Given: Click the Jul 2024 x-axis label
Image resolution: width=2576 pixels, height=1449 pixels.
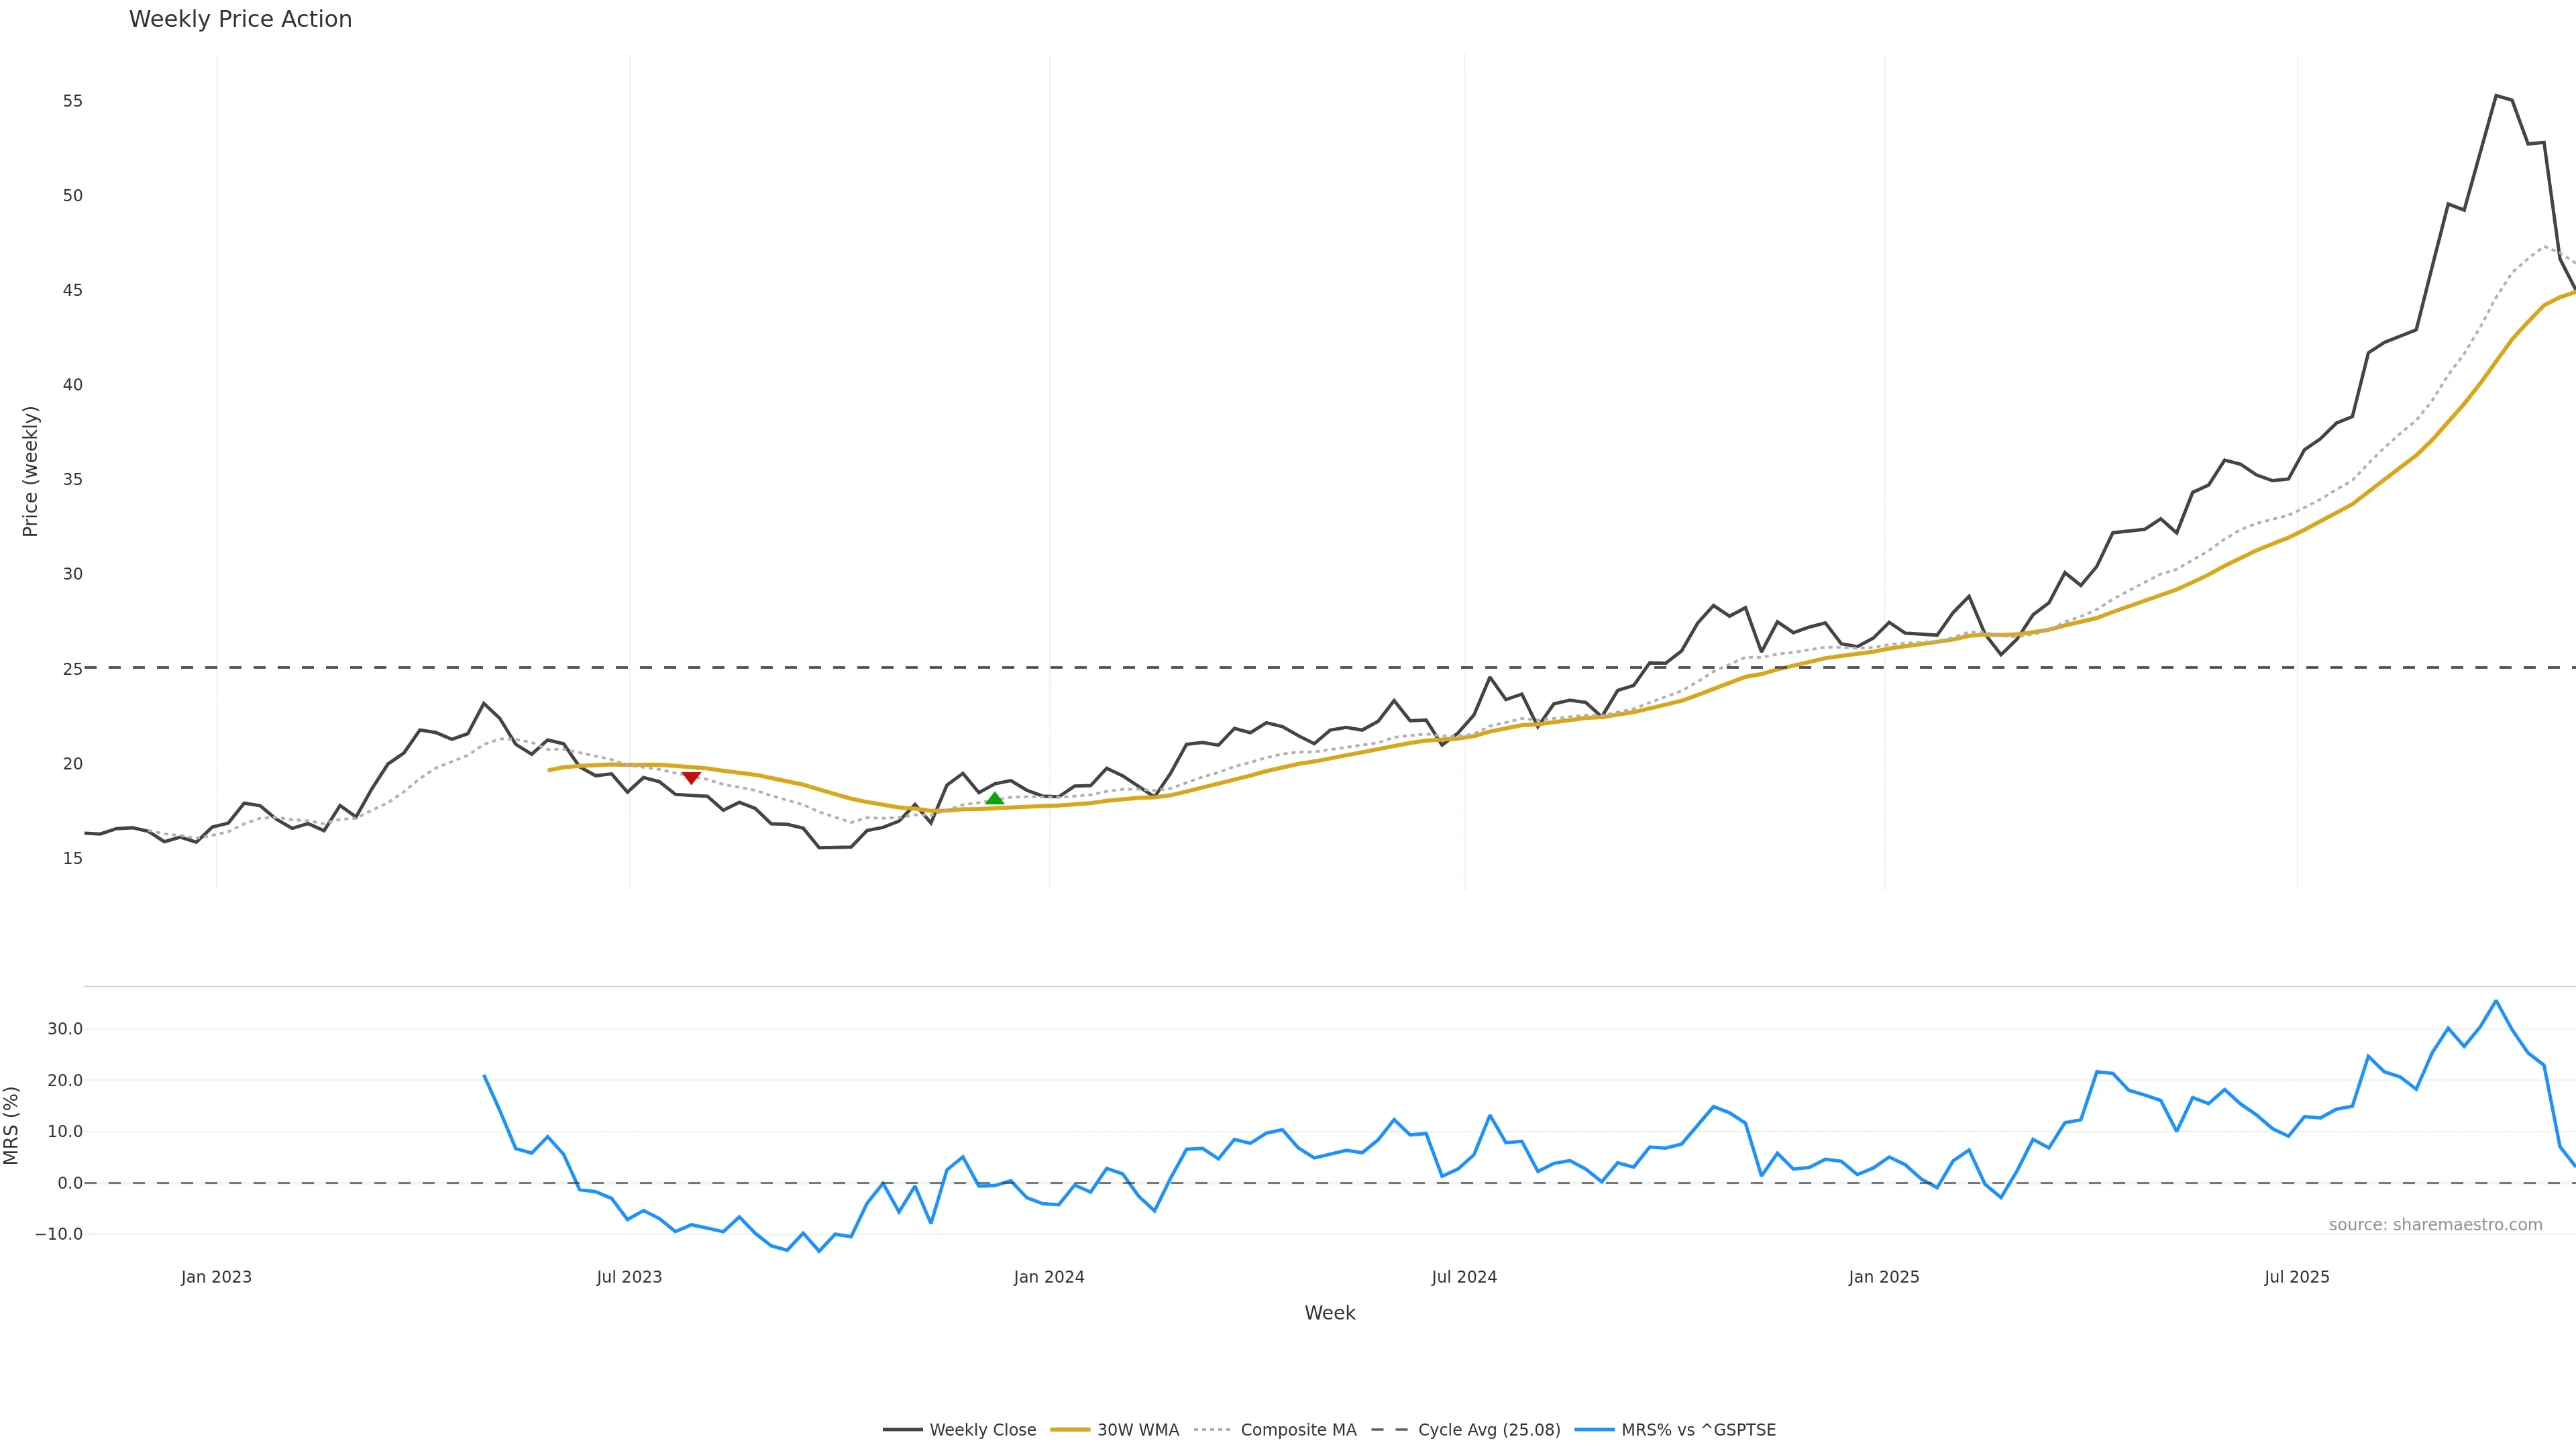Looking at the screenshot, I should click(x=1464, y=1277).
